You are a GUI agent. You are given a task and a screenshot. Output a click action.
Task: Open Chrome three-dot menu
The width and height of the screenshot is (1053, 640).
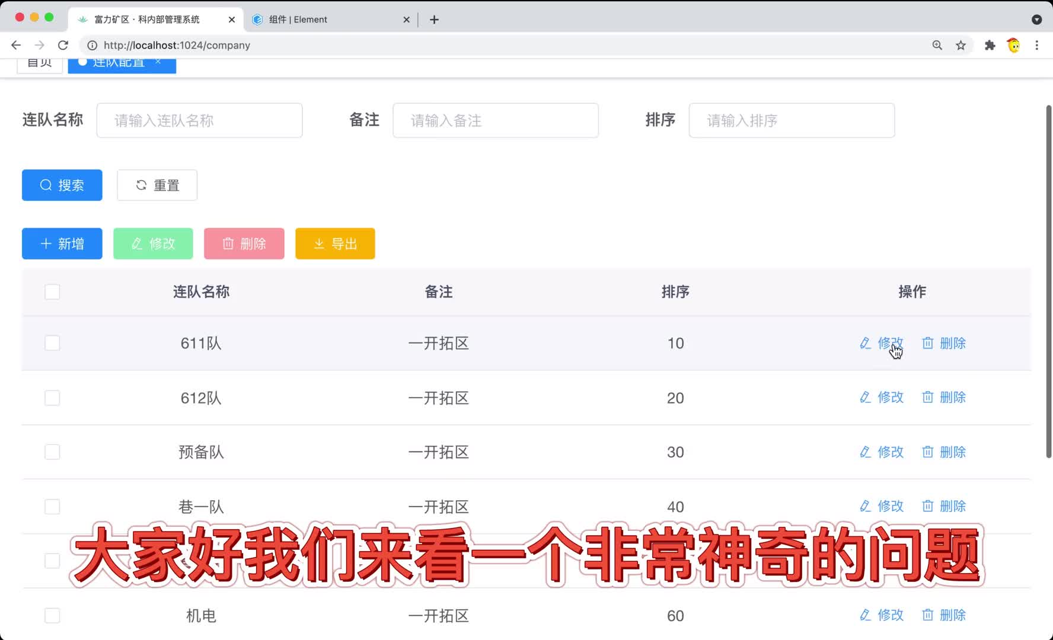point(1037,45)
